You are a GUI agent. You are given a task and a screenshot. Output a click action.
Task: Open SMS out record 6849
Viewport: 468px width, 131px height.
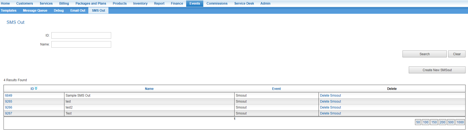point(9,96)
